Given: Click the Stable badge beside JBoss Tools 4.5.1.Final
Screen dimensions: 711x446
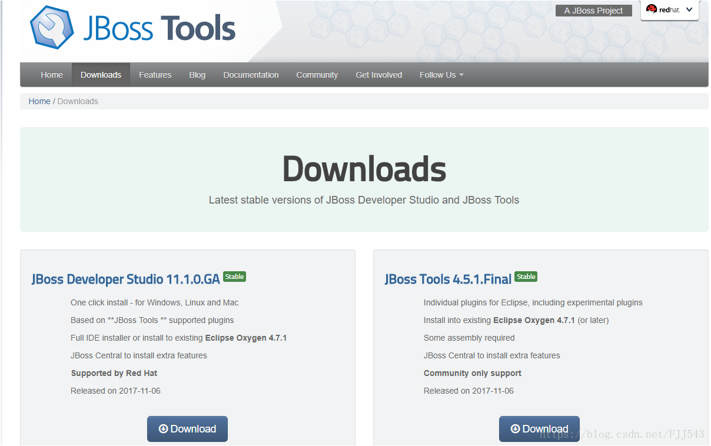Looking at the screenshot, I should (526, 277).
